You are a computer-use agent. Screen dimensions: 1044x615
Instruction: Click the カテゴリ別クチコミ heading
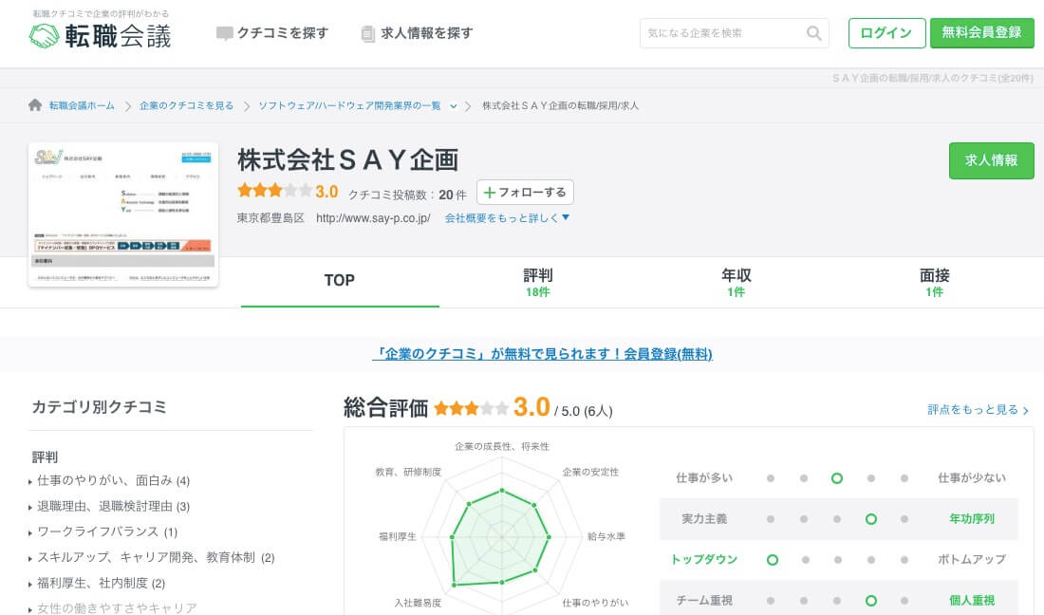point(100,407)
